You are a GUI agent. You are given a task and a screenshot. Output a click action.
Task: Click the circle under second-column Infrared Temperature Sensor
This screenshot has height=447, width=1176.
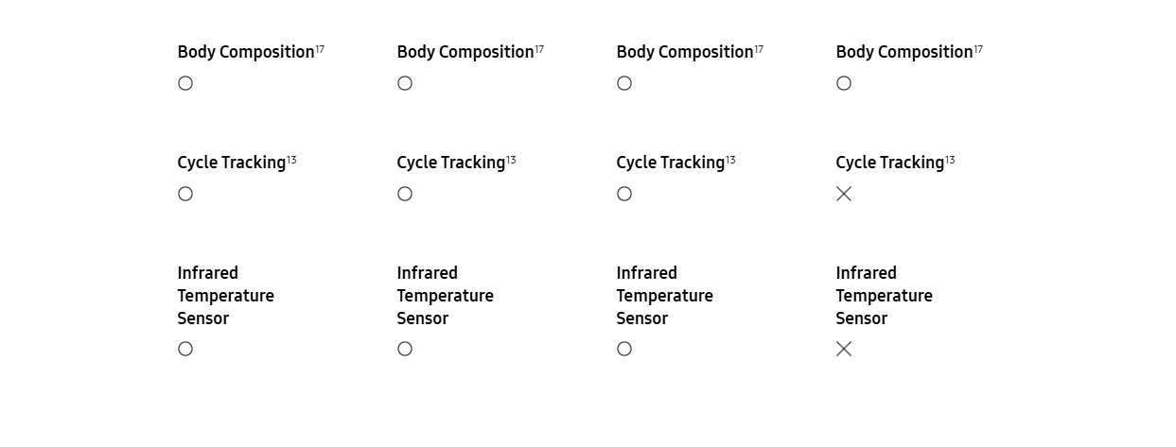405,349
